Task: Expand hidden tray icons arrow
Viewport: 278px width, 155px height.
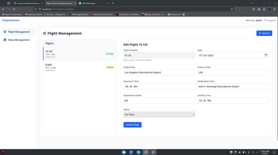Action: coord(257,152)
